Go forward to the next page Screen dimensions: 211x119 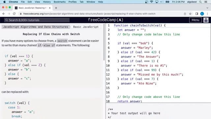(x=9, y=14)
